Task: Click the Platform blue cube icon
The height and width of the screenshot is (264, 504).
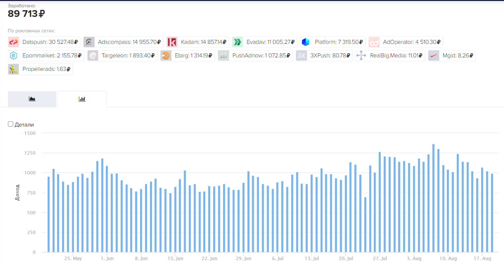Action: tap(306, 42)
